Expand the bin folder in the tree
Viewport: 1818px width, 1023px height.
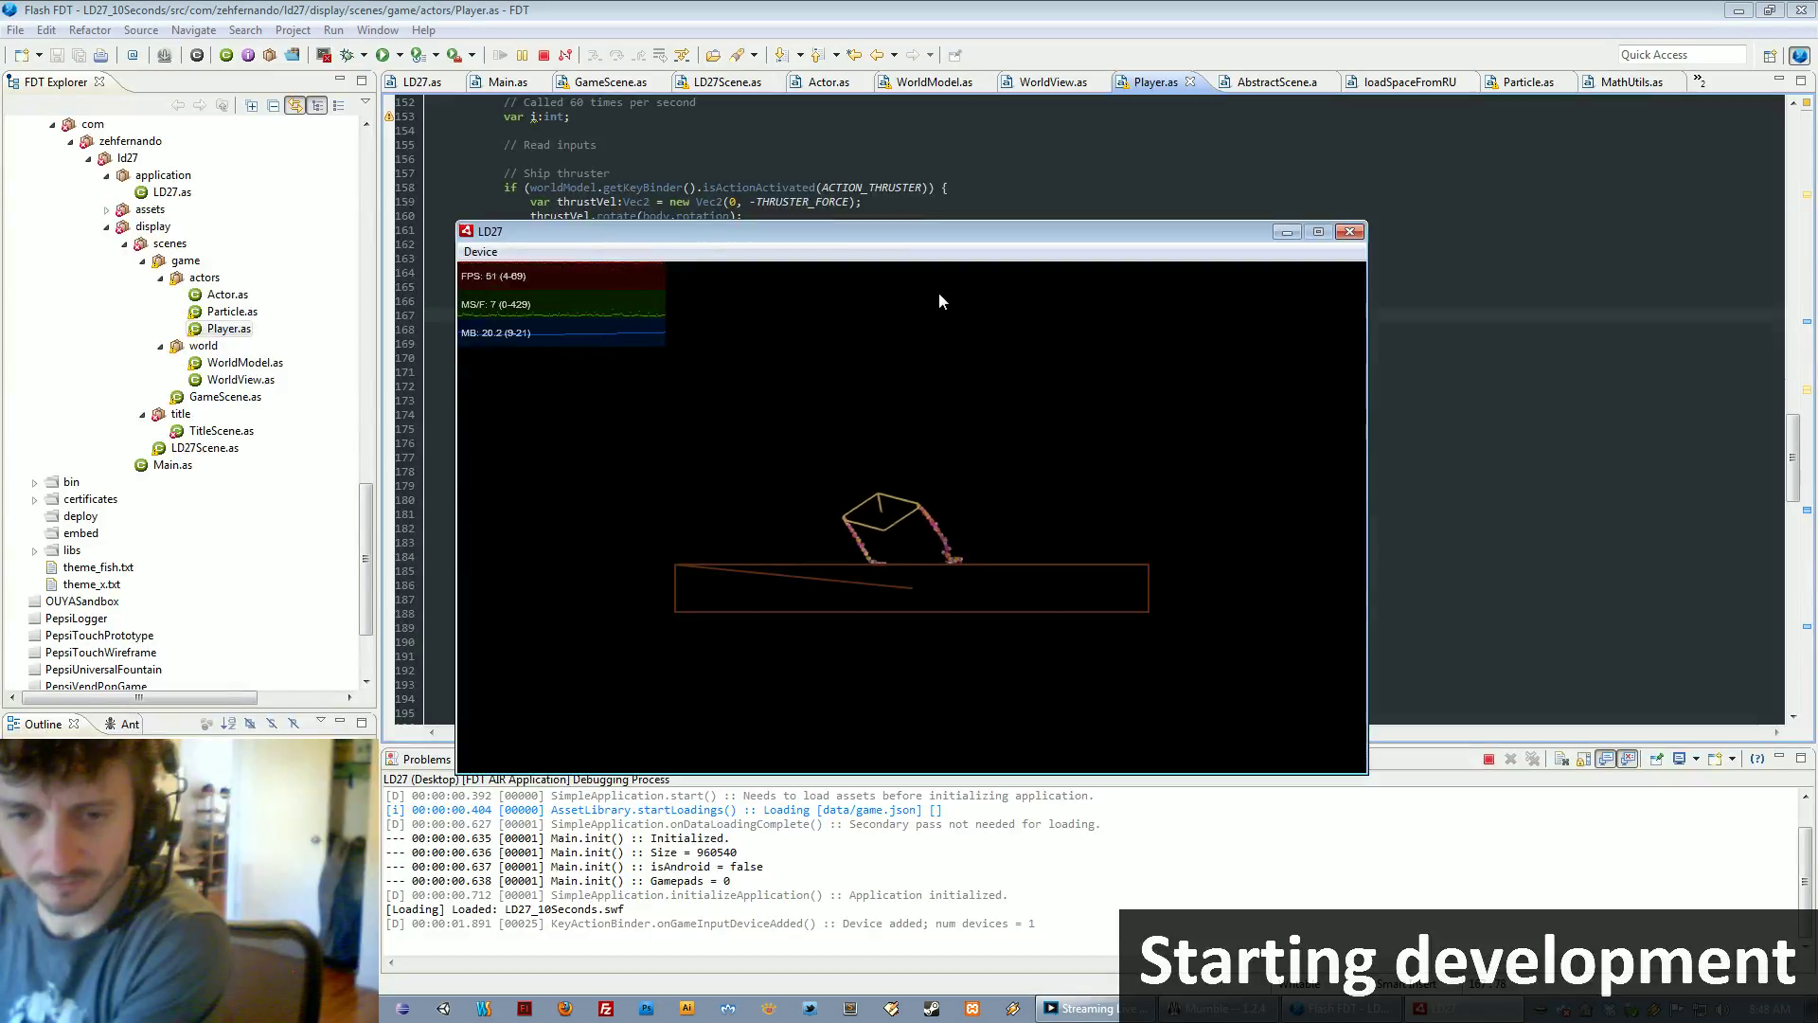[35, 482]
